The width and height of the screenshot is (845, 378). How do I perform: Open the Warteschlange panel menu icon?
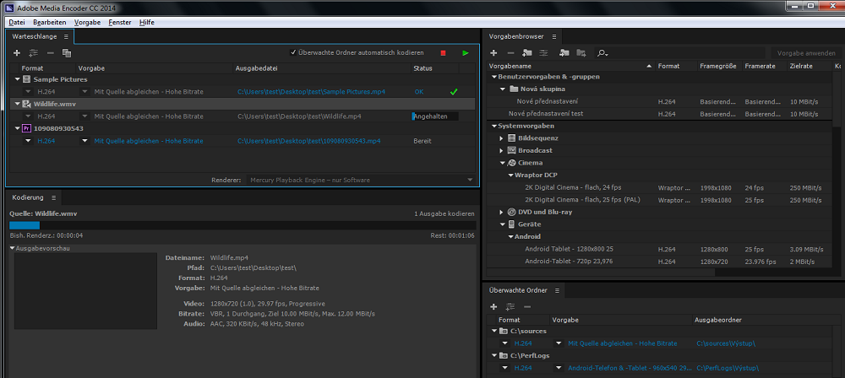(x=66, y=36)
